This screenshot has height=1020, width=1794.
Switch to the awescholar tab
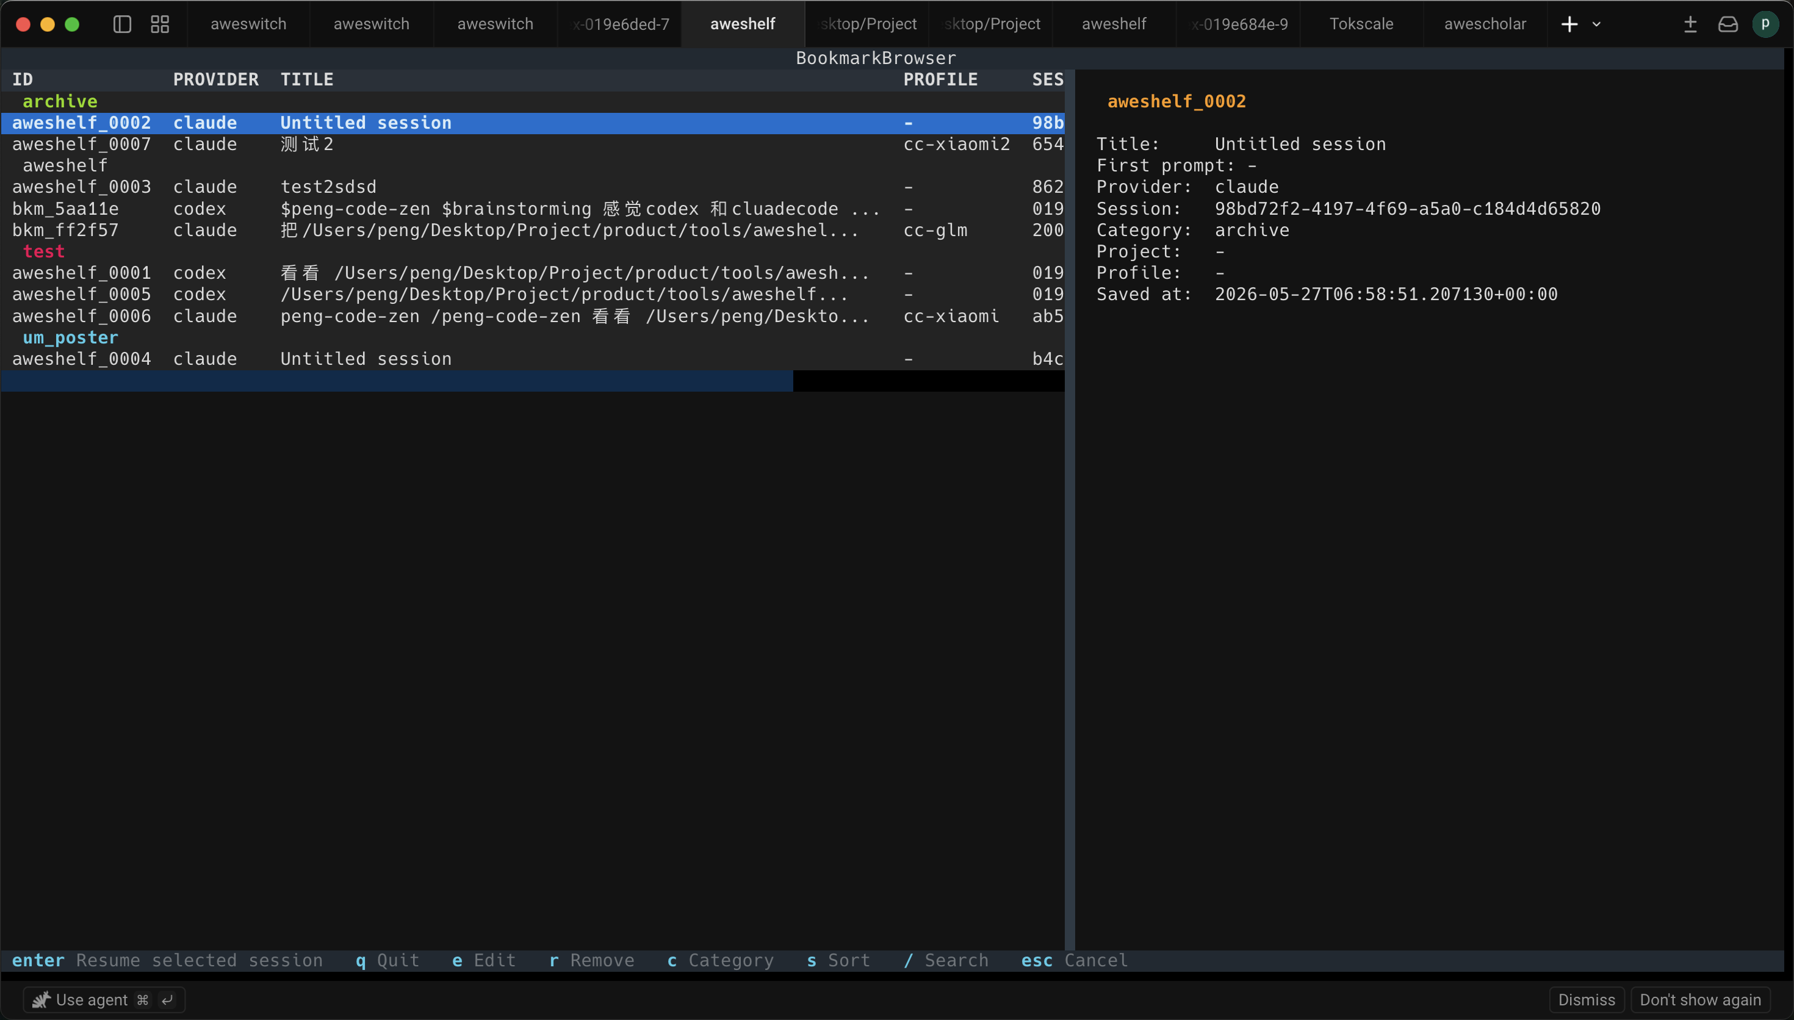[1485, 24]
